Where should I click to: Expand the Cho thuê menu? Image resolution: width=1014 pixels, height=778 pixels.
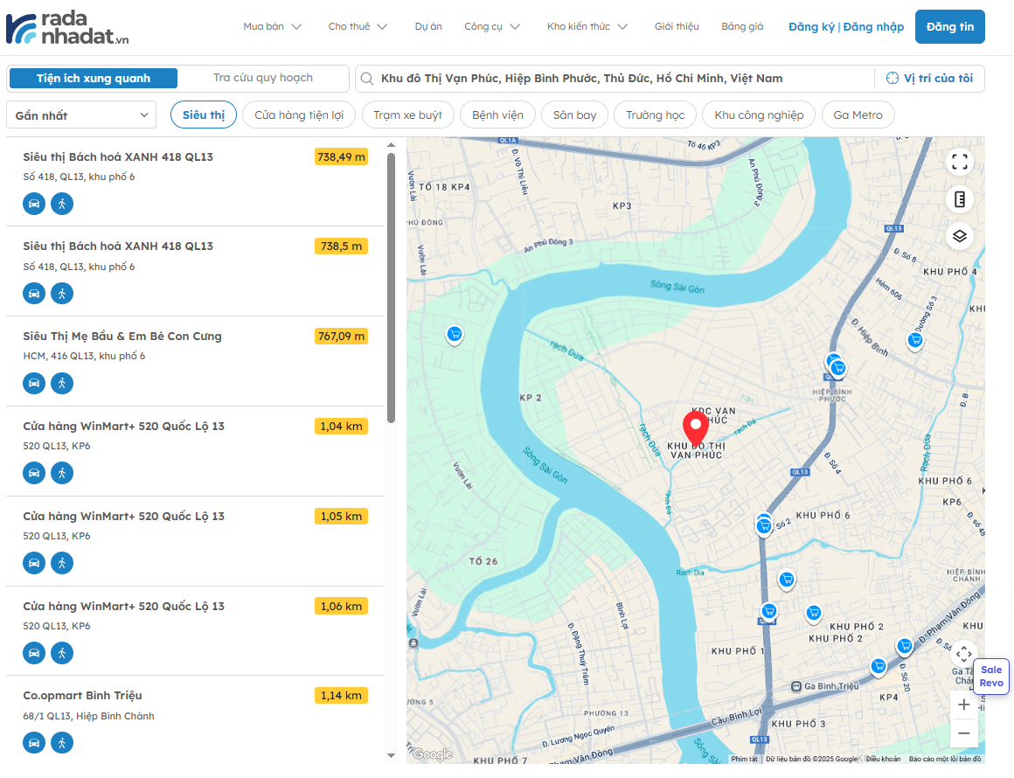(x=358, y=26)
